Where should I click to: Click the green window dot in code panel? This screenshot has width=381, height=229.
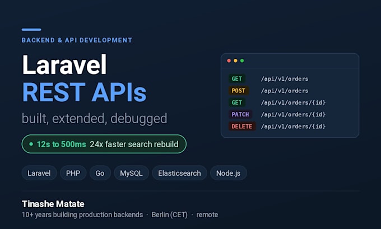click(x=242, y=60)
